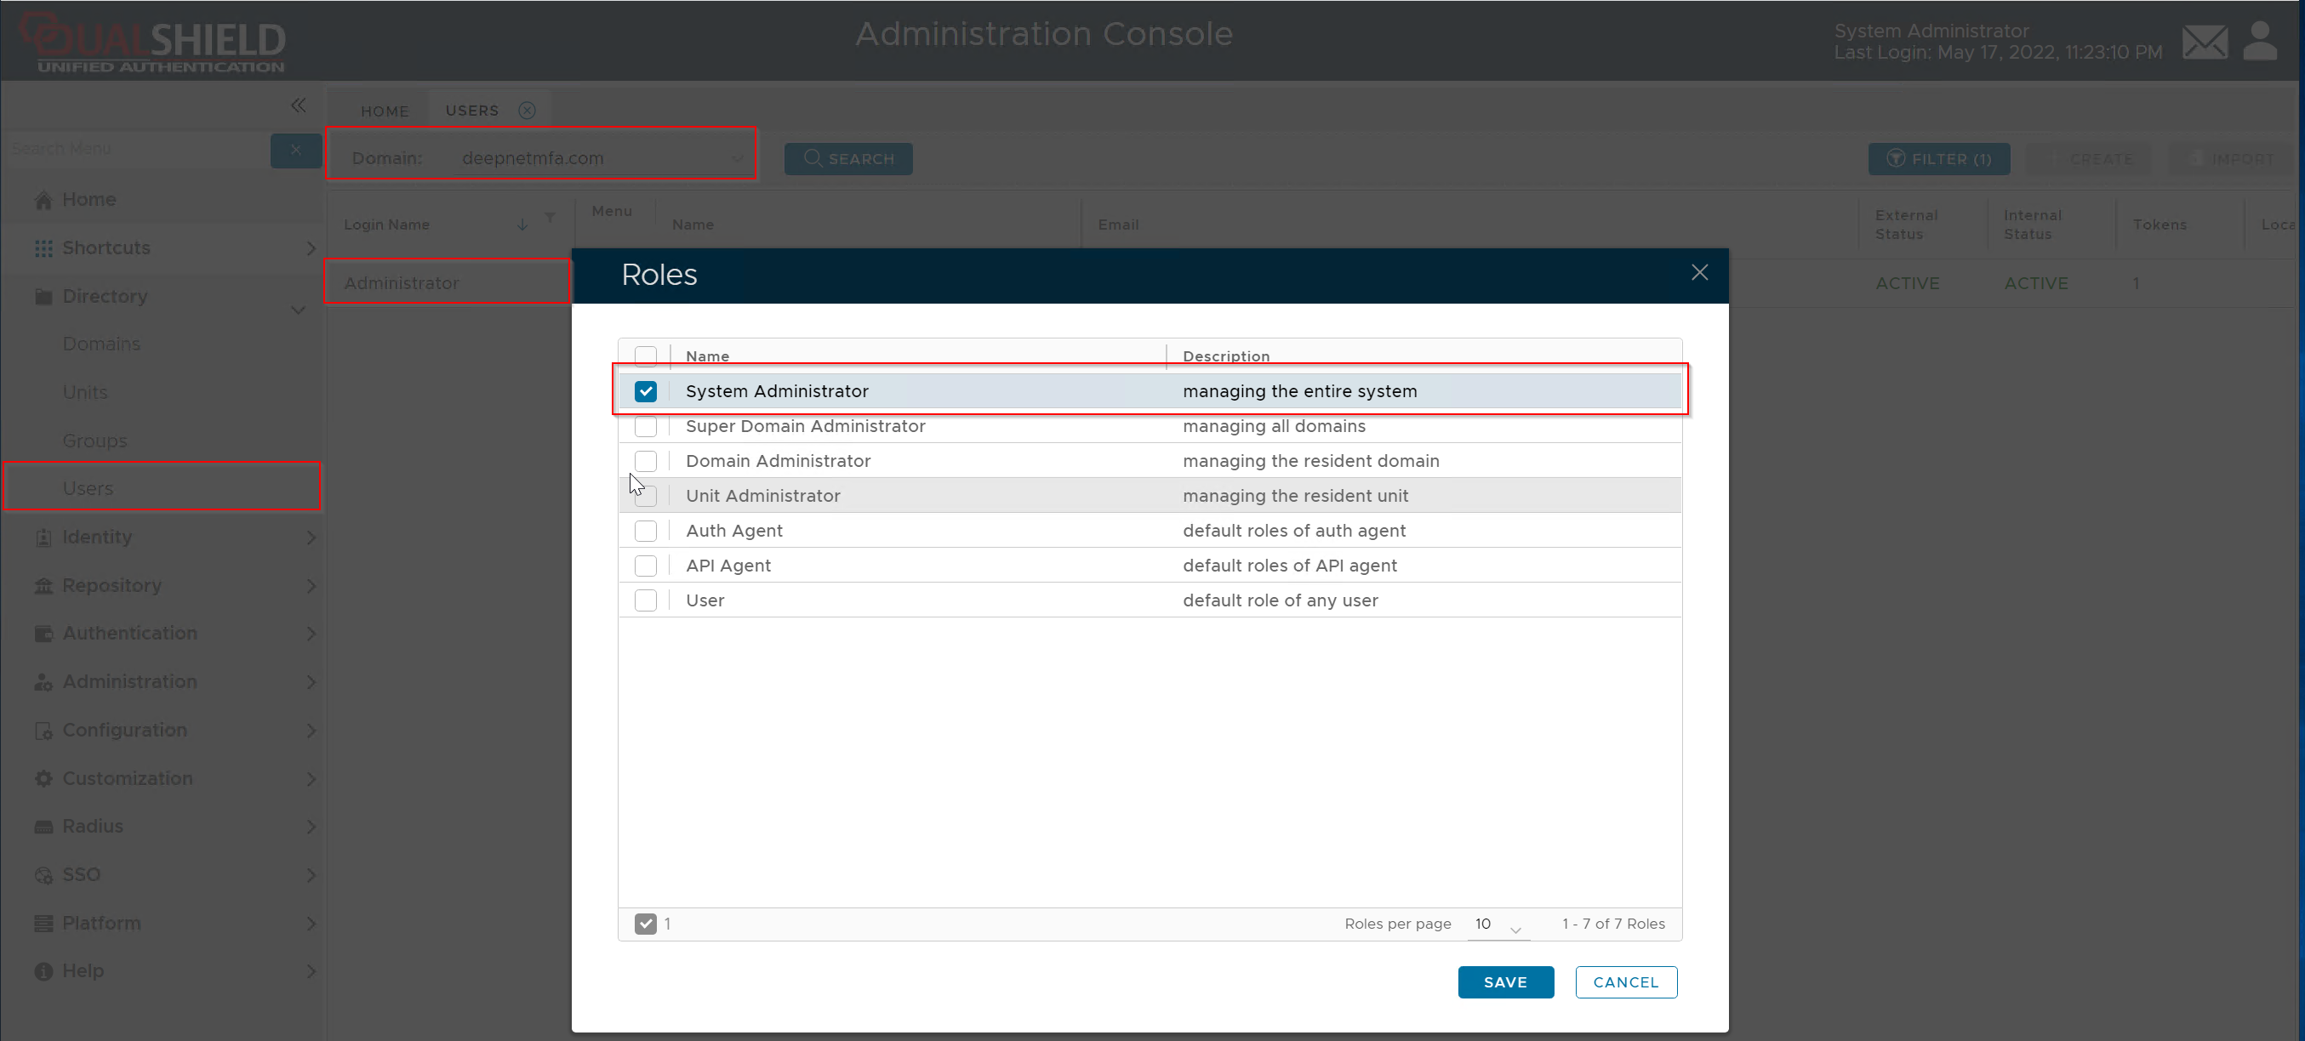Image resolution: width=2305 pixels, height=1041 pixels.
Task: Open Users in the Directory menu
Action: coord(88,488)
